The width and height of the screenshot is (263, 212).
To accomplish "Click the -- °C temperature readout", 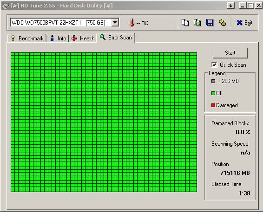I will (x=142, y=23).
